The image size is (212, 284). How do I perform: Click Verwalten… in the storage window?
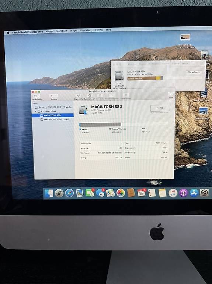click(194, 72)
